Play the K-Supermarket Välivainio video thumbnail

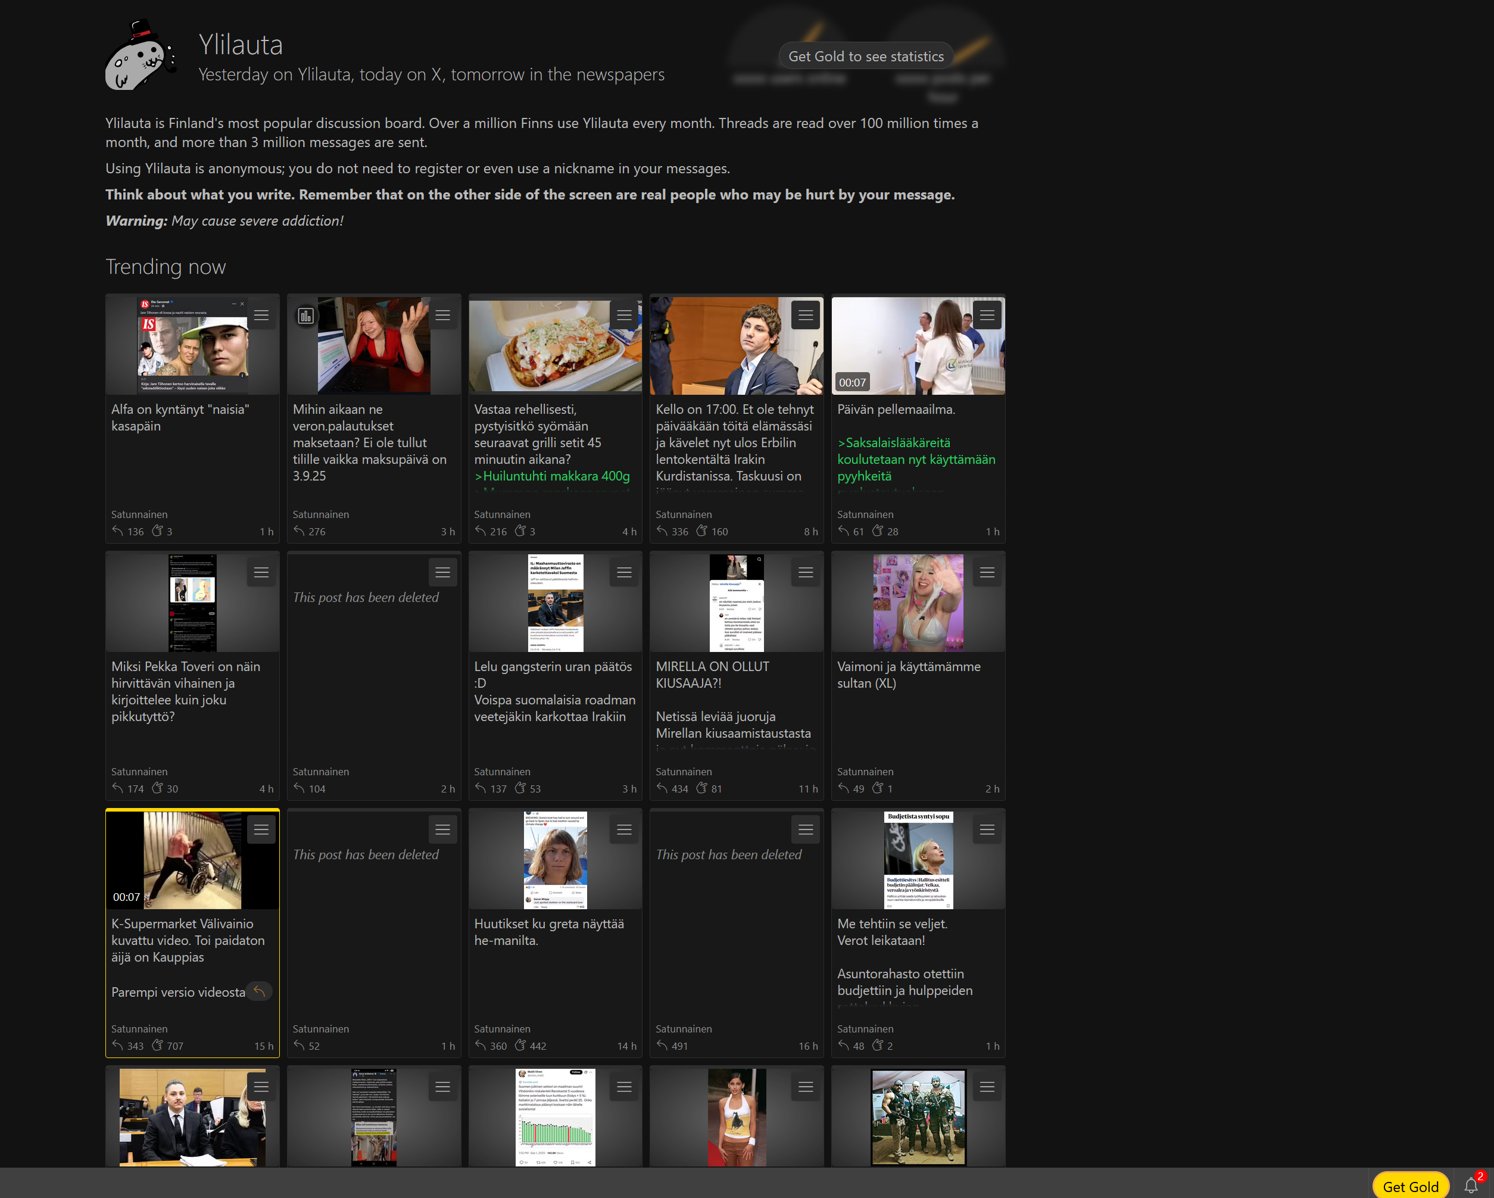(x=192, y=860)
